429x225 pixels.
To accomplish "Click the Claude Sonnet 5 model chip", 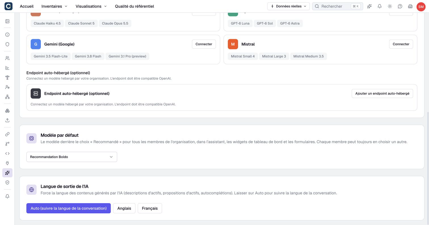I will 81,23.
